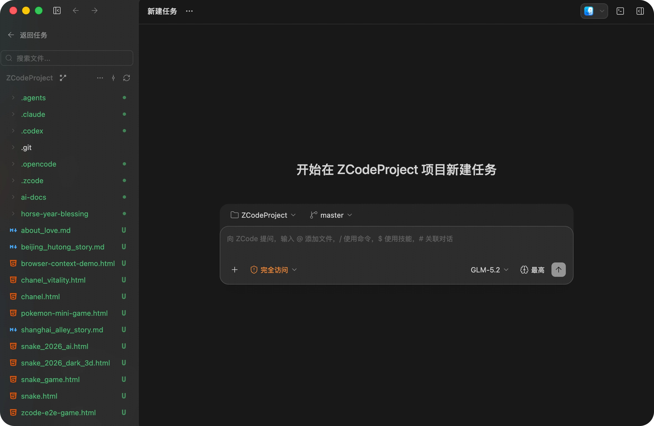Click the green dot of .agents folder
The width and height of the screenshot is (654, 426).
click(x=124, y=98)
